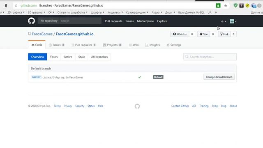Open the green shield extension icon
The image size is (263, 148).
coord(235,5)
